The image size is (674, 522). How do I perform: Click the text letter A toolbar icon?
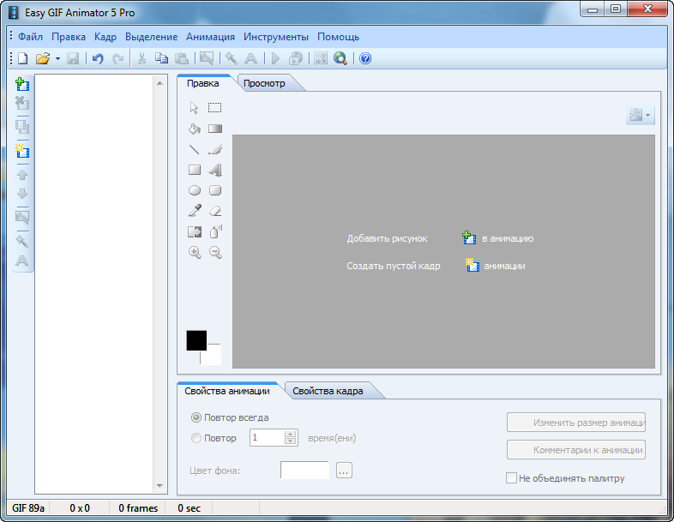[251, 58]
